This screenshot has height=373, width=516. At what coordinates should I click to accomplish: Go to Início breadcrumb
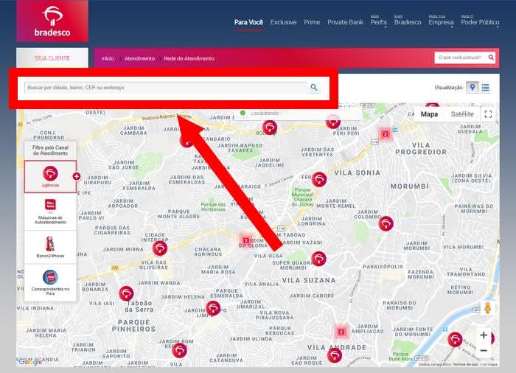point(108,58)
